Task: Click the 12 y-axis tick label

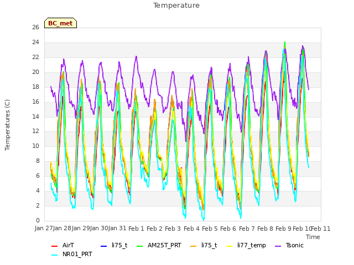Action: (35, 131)
